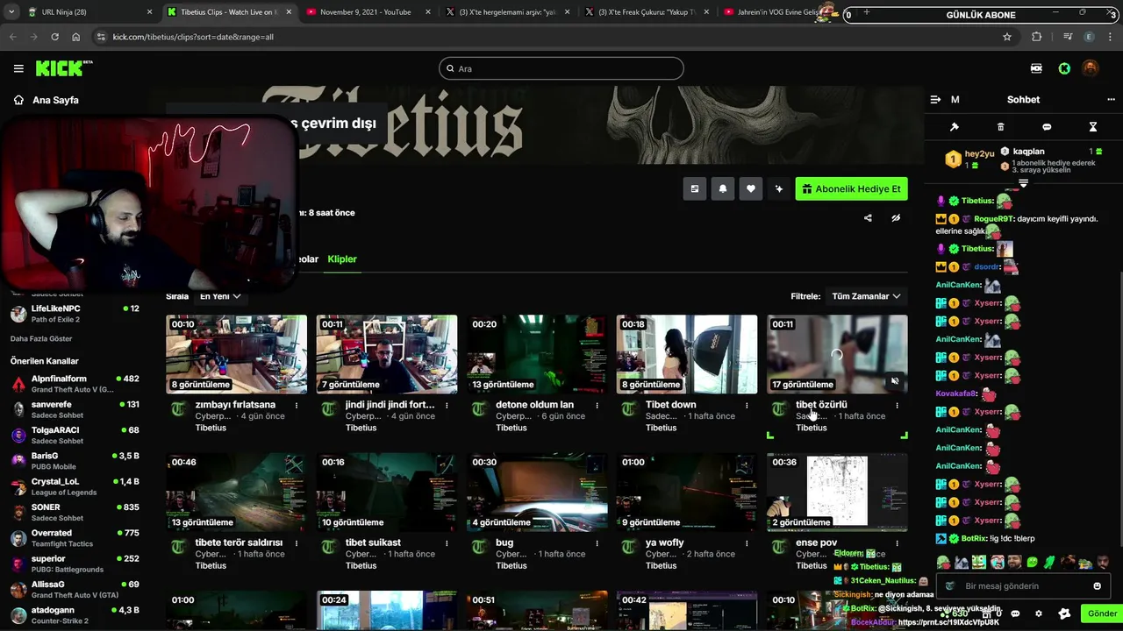Click the sparkles icon beside the heart
1123x631 pixels.
[778, 188]
